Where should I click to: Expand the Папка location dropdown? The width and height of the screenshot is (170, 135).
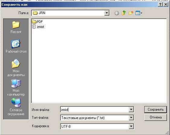[107, 13]
